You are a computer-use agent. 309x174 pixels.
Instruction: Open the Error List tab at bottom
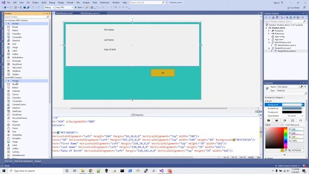pos(9,161)
